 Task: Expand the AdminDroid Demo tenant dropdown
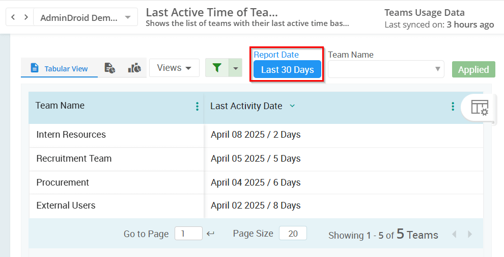pos(86,17)
